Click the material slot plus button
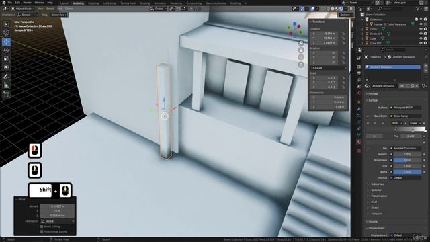430x242 pixels. click(x=425, y=66)
